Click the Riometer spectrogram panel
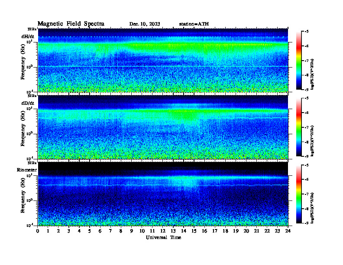This screenshot has height=265, width=343. click(163, 194)
